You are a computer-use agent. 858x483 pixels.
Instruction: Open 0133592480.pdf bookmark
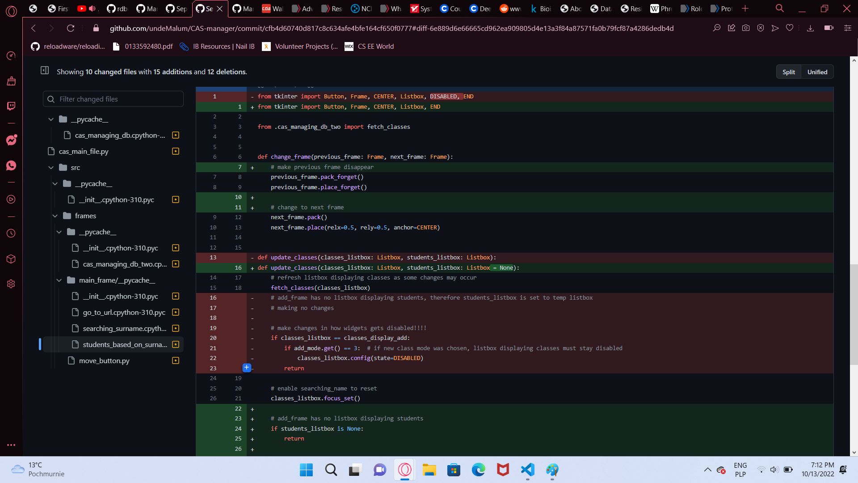(x=143, y=47)
